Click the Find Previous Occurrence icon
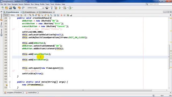Viewport: 172px width, 97px height. click(33, 15)
